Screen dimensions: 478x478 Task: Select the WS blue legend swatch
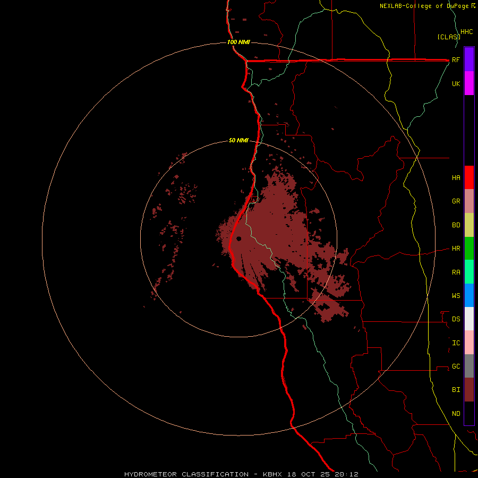point(469,295)
